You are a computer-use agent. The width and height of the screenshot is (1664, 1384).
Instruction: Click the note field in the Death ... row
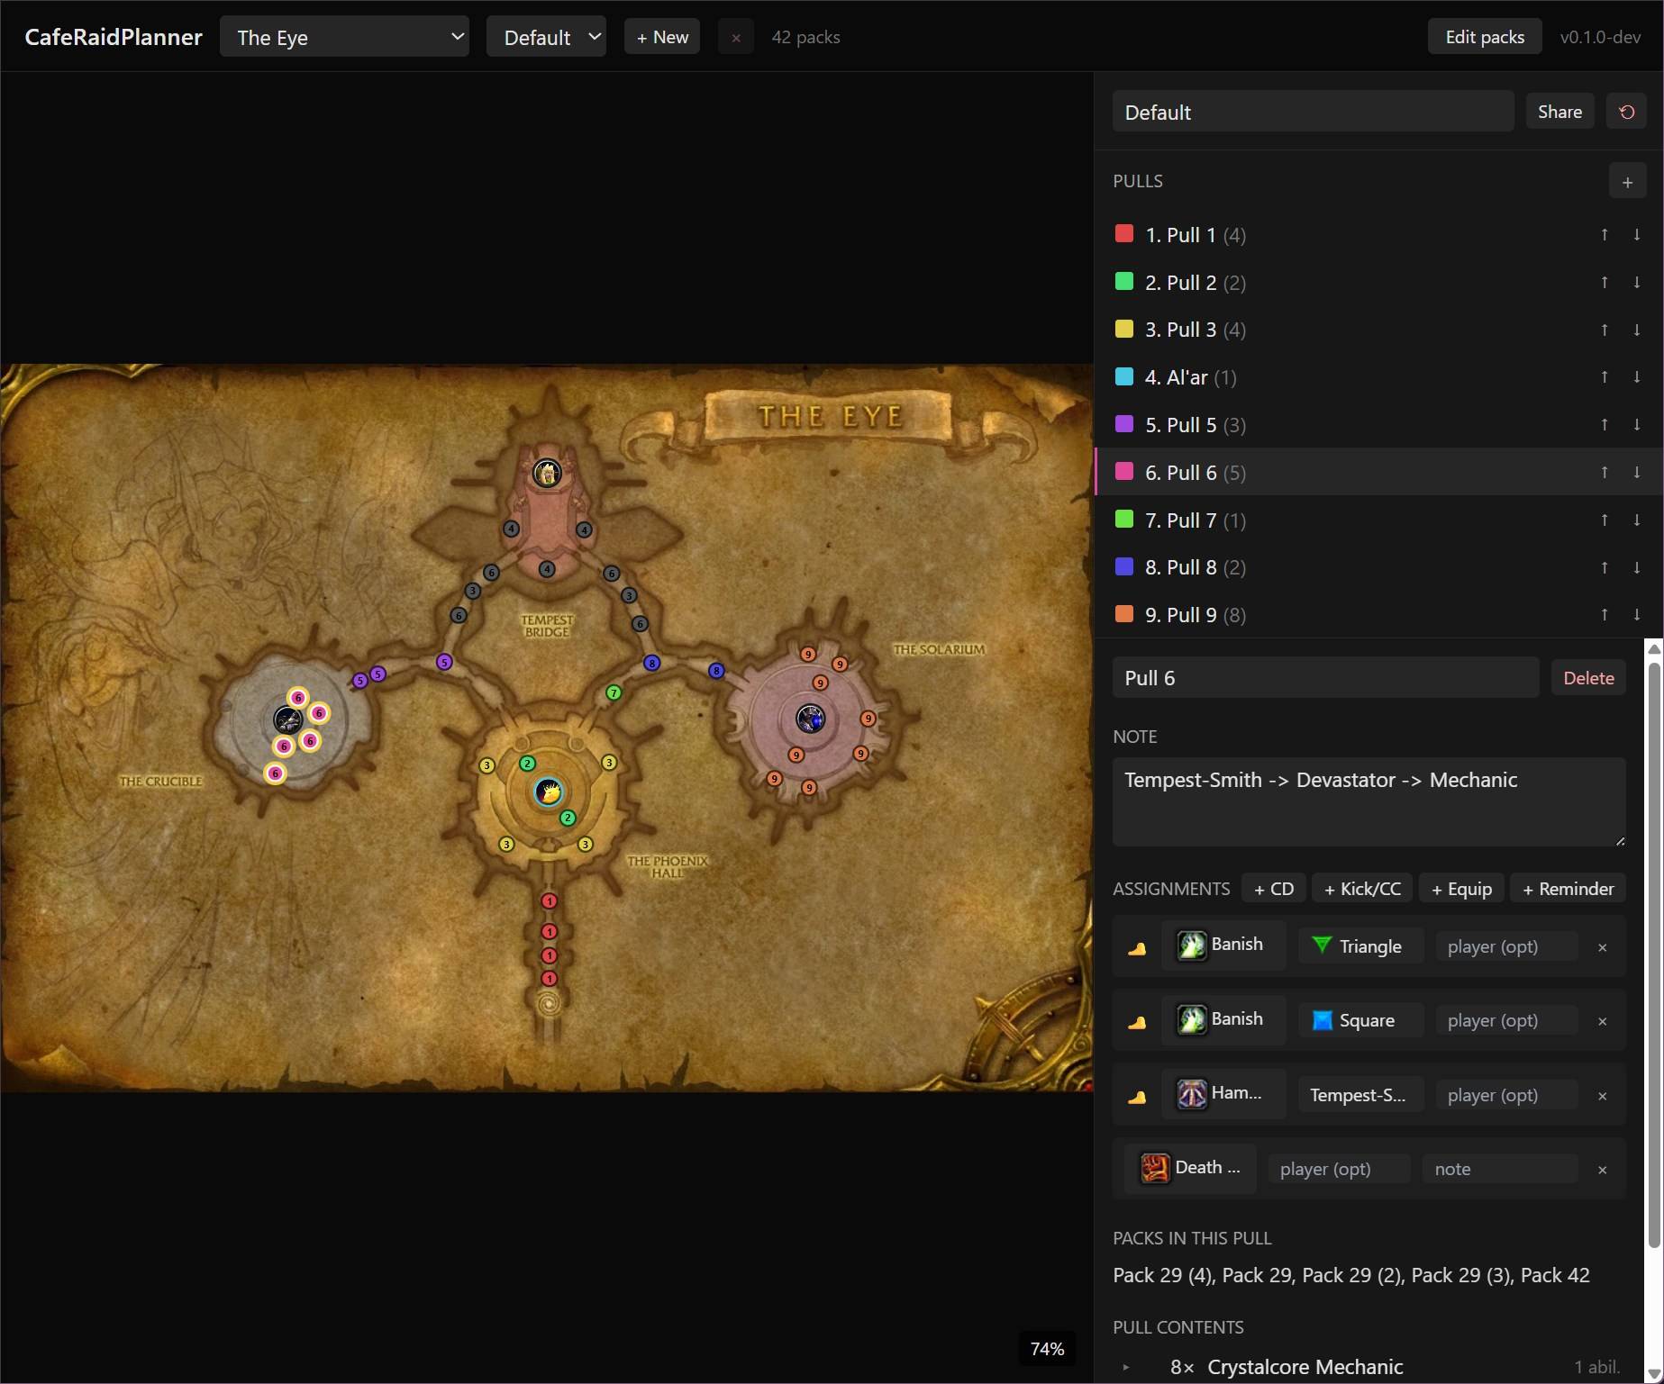(x=1500, y=1169)
